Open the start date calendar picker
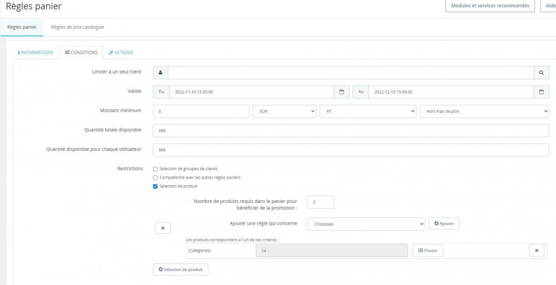This screenshot has width=556, height=285. point(341,92)
